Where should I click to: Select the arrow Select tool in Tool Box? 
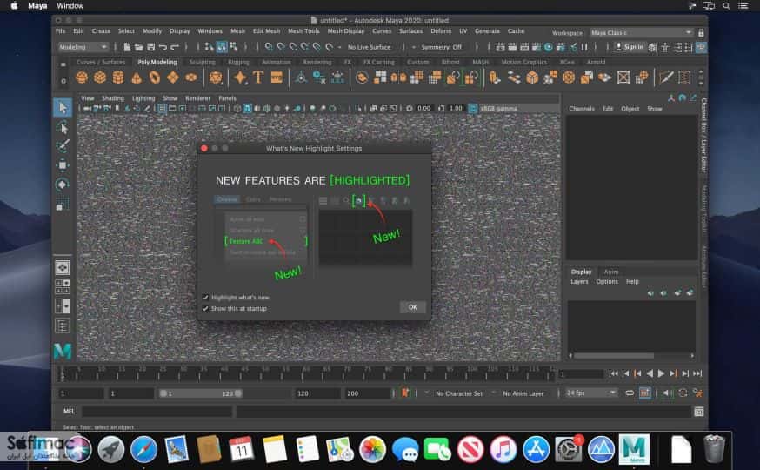(x=63, y=107)
